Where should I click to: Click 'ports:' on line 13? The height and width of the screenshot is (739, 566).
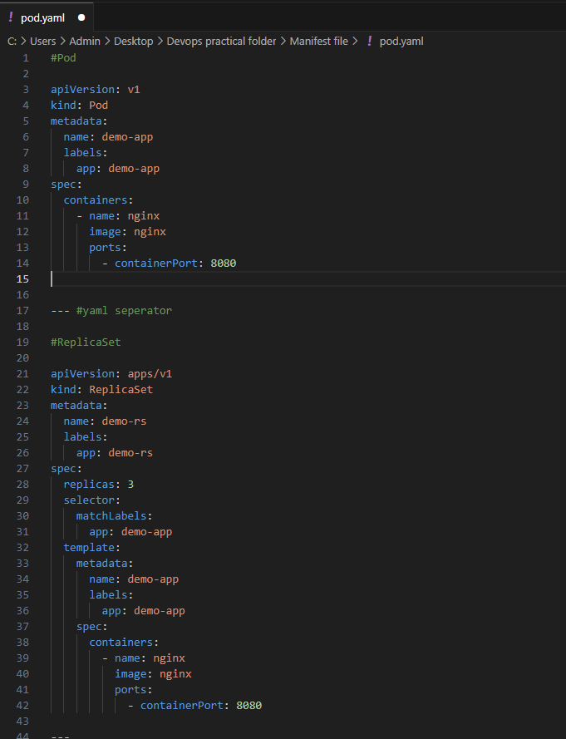coord(108,248)
